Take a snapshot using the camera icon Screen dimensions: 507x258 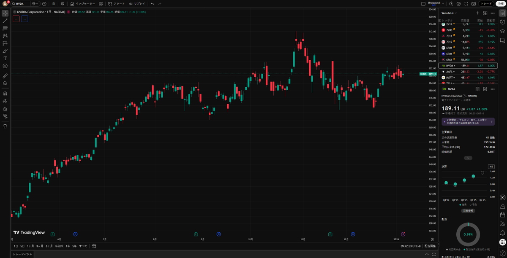[474, 3]
